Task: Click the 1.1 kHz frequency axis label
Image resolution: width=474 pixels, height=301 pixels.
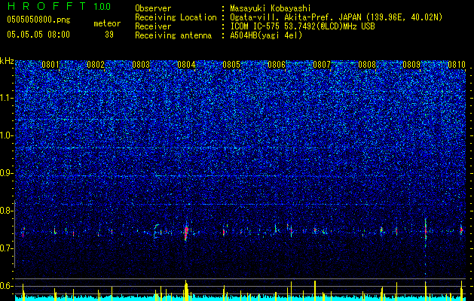Action: (7, 98)
